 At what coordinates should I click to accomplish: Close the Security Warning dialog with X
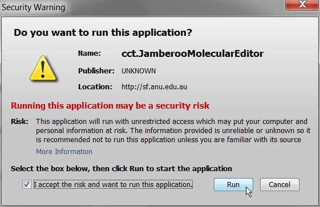(x=302, y=5)
